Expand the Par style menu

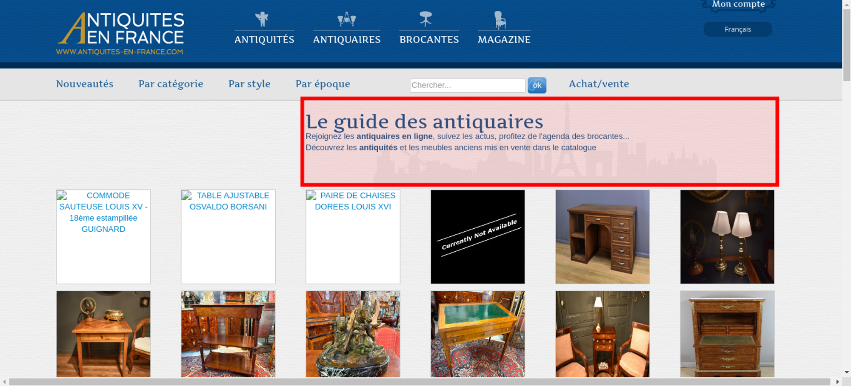pos(249,84)
